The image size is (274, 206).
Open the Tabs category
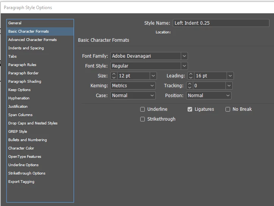[40, 57]
